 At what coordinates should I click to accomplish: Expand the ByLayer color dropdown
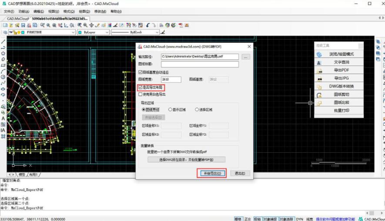click(x=107, y=32)
